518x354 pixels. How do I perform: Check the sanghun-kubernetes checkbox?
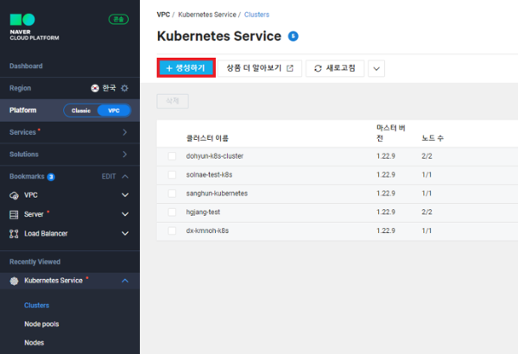coord(172,193)
